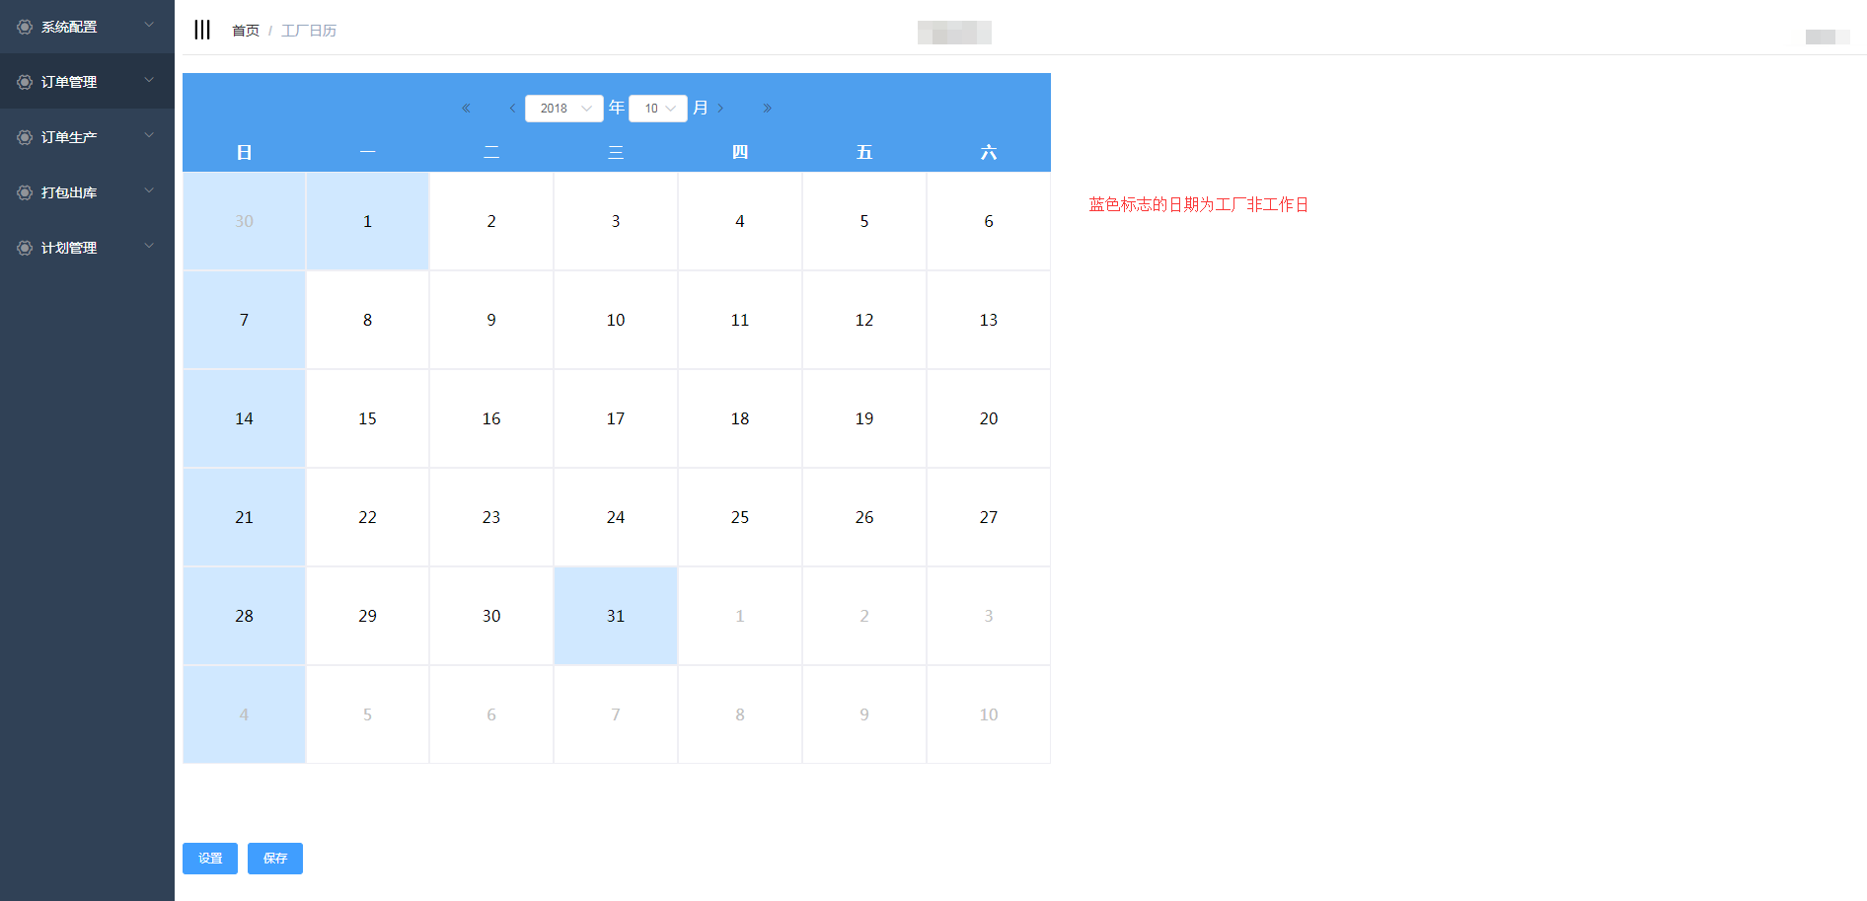Toggle October 31 non-working day cell
1867x901 pixels.
click(x=615, y=616)
